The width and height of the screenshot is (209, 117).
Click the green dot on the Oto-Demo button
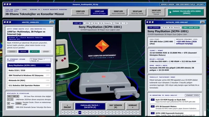coord(170,12)
